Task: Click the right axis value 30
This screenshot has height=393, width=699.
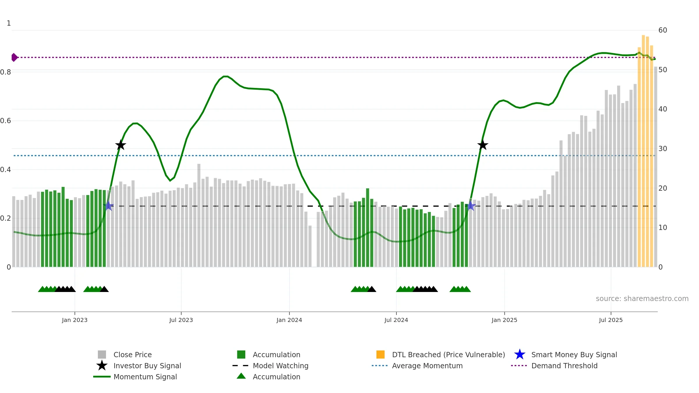Action: tap(663, 149)
